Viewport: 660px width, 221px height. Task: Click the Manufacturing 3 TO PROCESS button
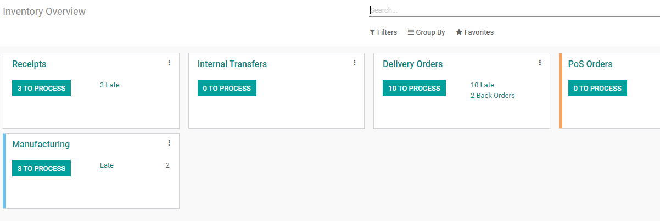pyautogui.click(x=41, y=168)
